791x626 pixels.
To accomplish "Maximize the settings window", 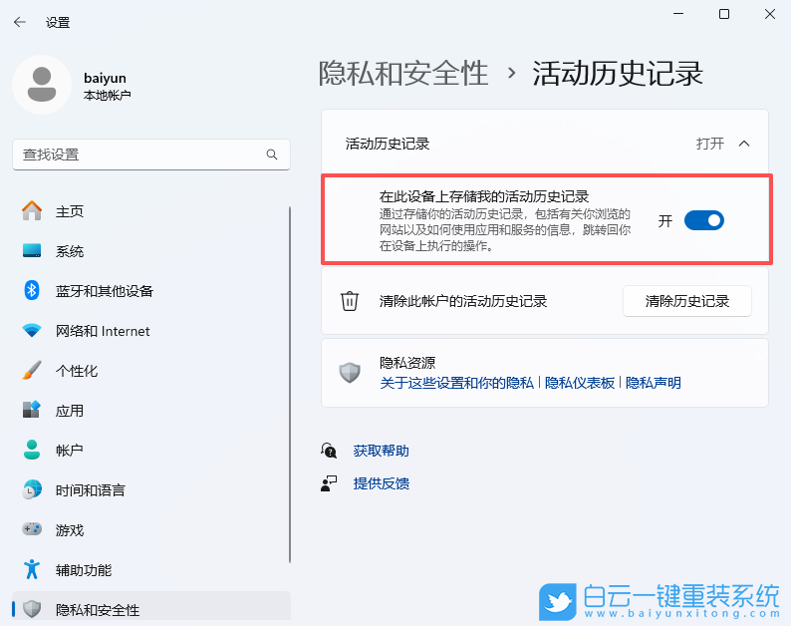I will (724, 14).
